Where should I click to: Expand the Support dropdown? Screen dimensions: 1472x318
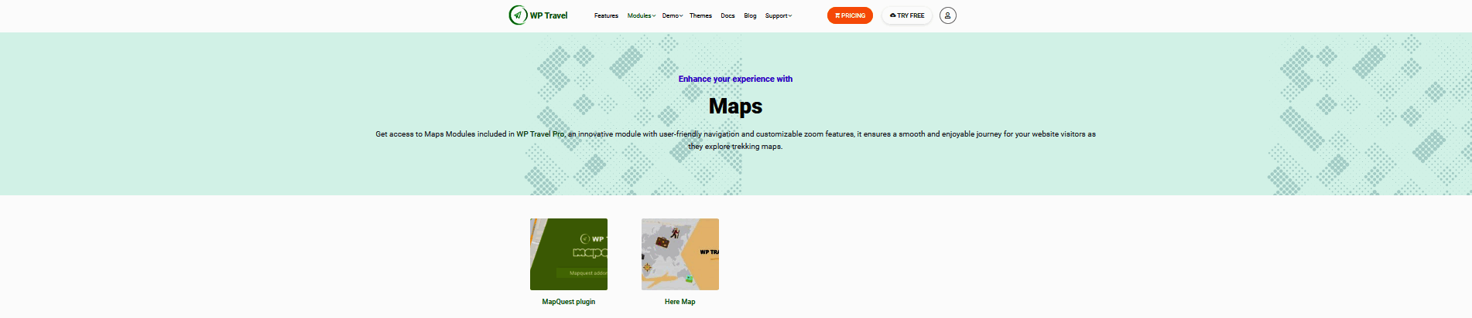point(778,15)
